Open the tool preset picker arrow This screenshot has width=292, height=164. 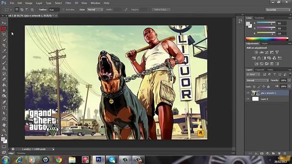[x=11, y=10]
